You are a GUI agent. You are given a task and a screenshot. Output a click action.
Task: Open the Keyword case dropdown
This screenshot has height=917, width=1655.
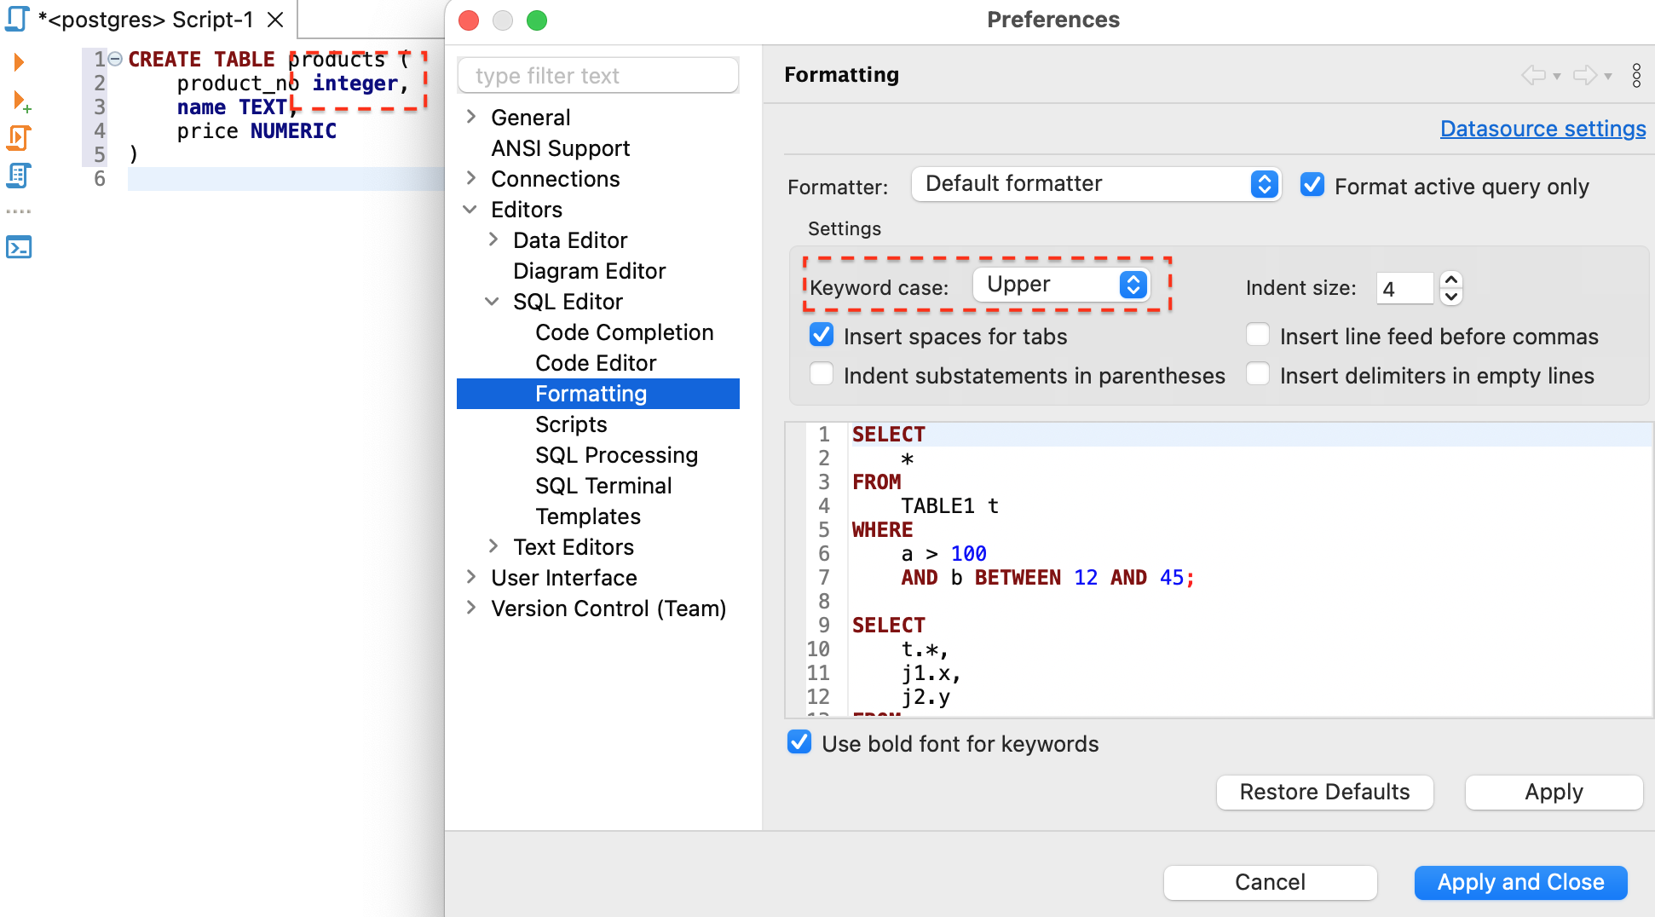coord(1062,285)
